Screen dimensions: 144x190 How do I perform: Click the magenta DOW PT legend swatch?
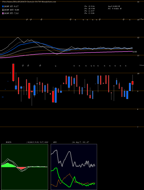pyautogui.click(x=3, y=14)
